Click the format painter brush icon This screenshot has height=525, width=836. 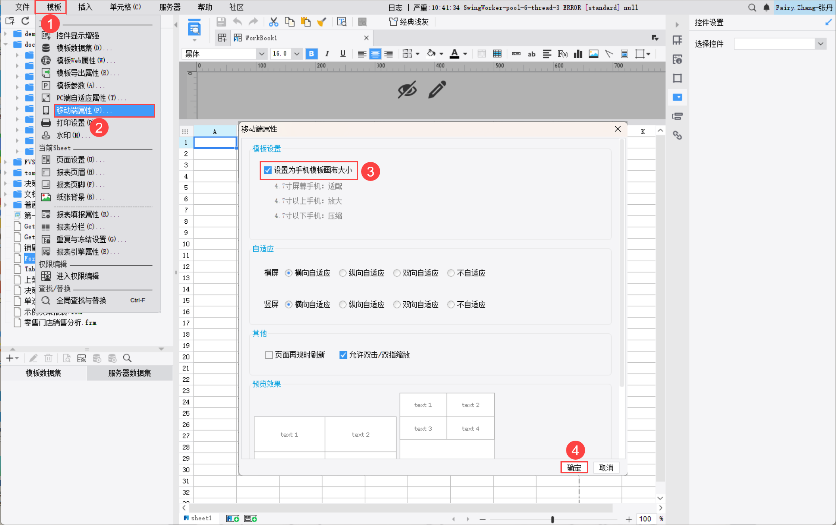321,22
